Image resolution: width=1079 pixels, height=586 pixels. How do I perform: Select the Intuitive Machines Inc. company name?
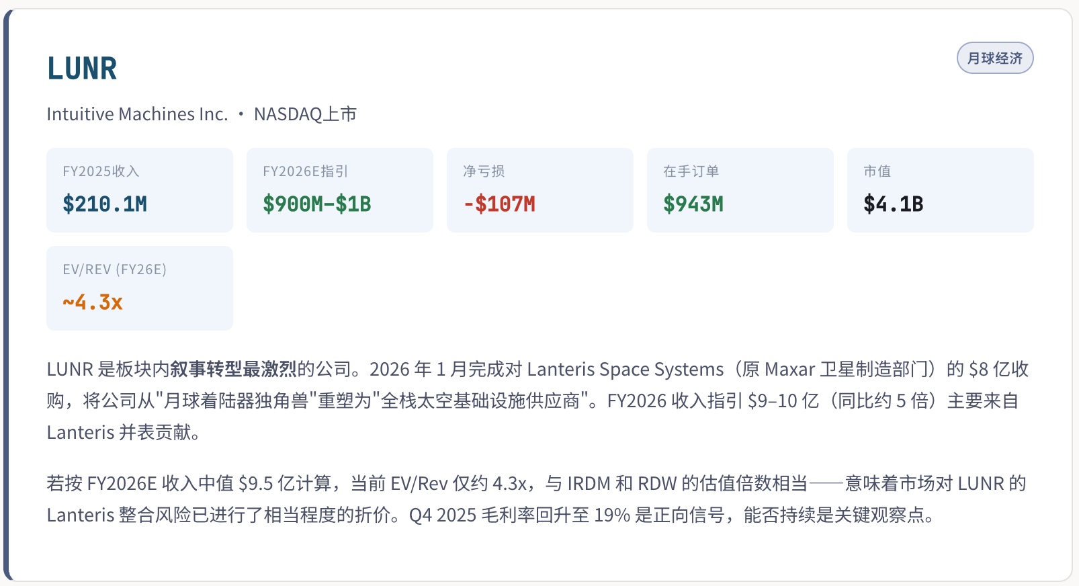(x=137, y=114)
